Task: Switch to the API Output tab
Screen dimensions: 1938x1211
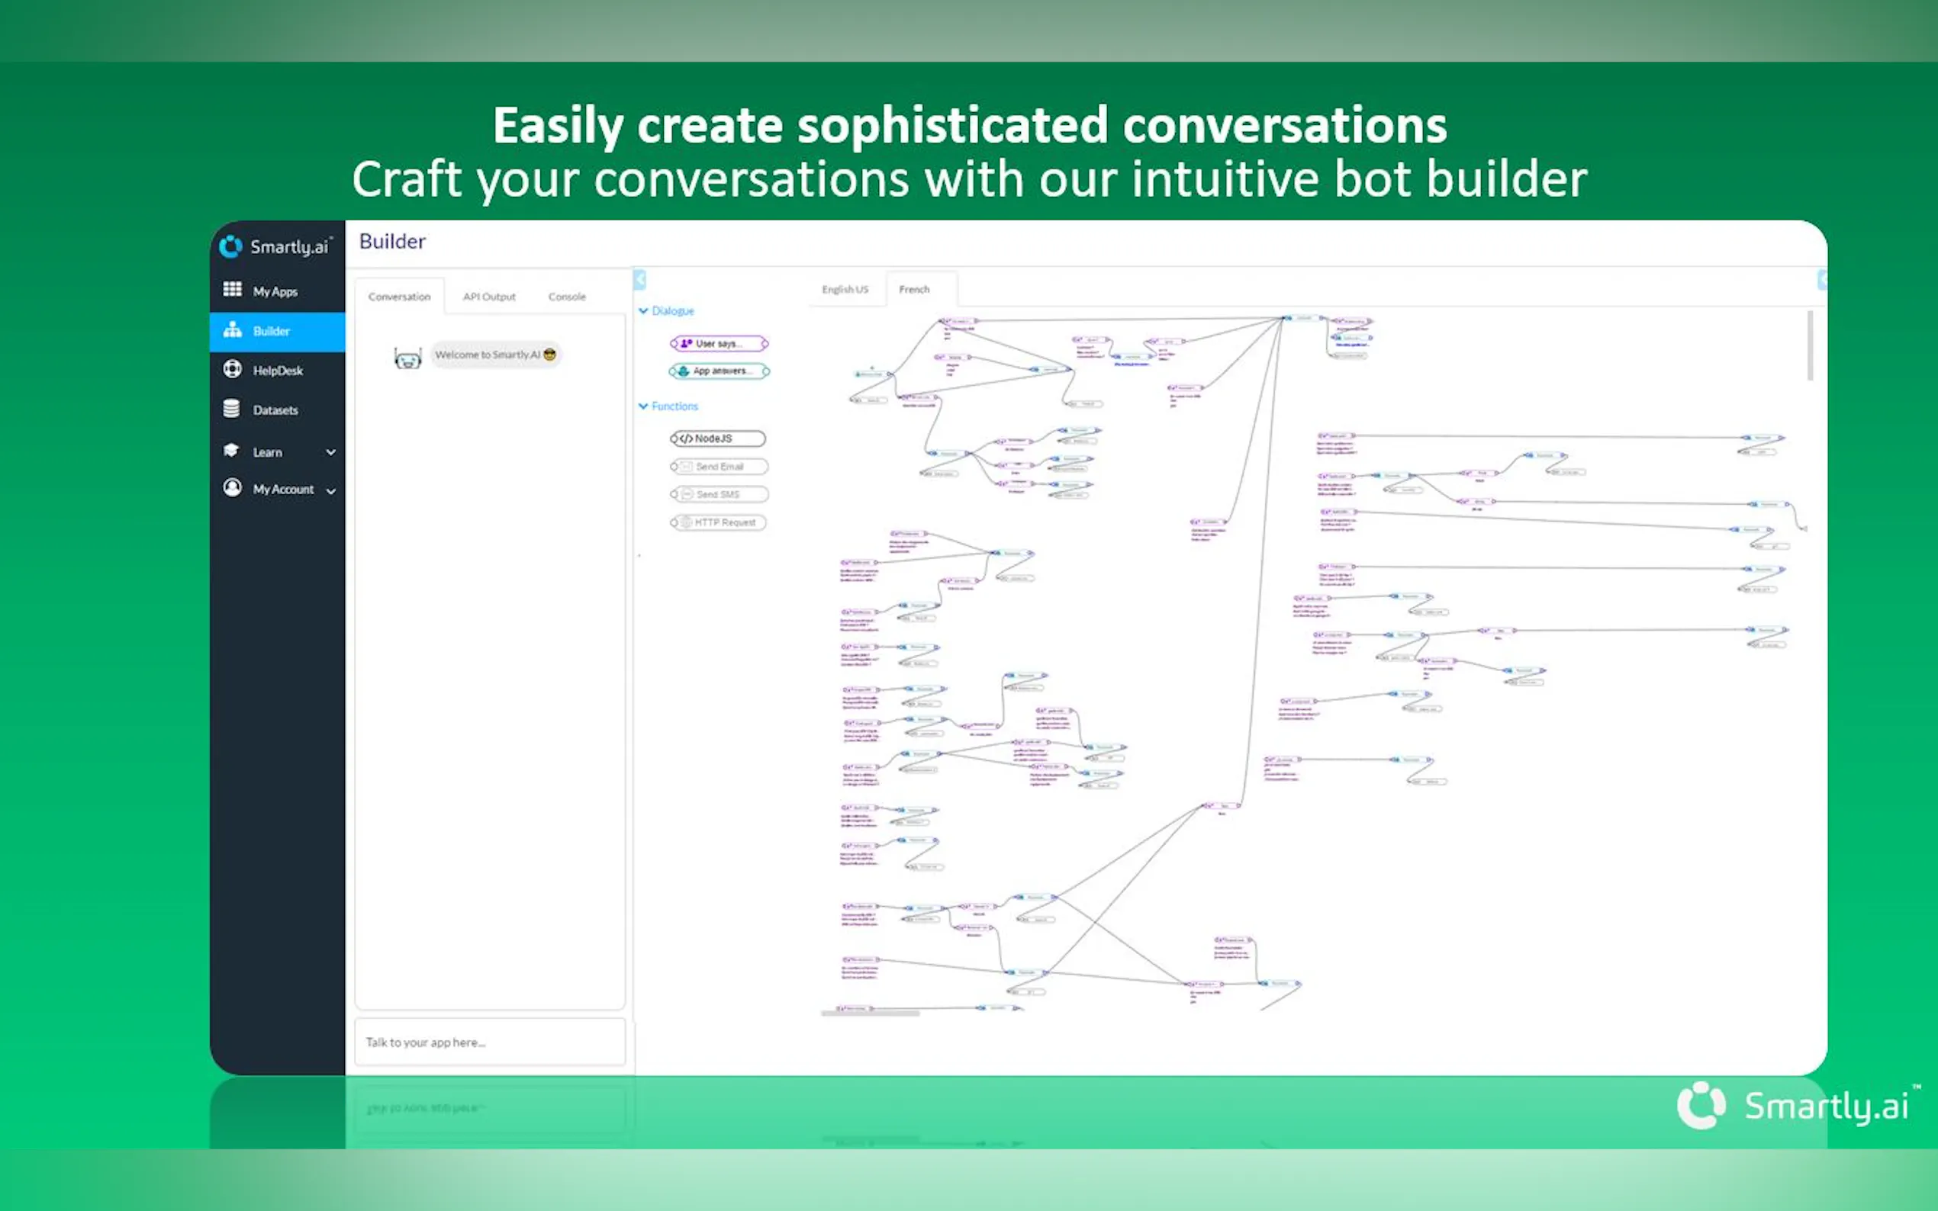Action: coord(489,297)
